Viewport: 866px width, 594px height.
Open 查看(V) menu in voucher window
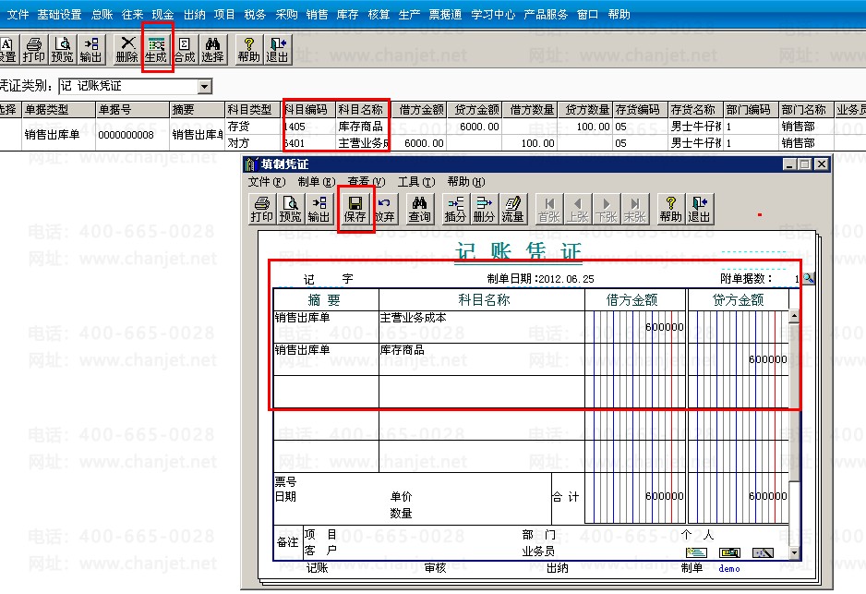(367, 182)
